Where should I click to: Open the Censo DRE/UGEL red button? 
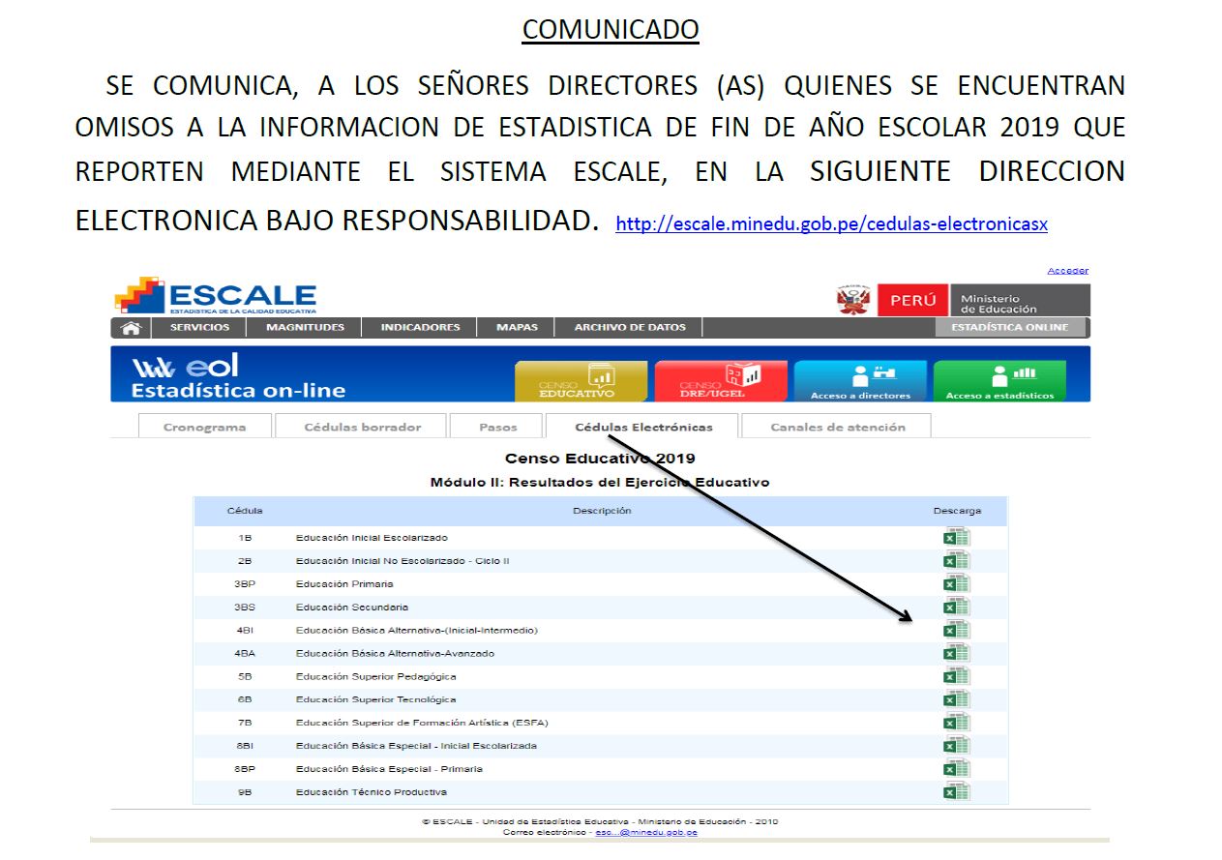[x=721, y=381]
